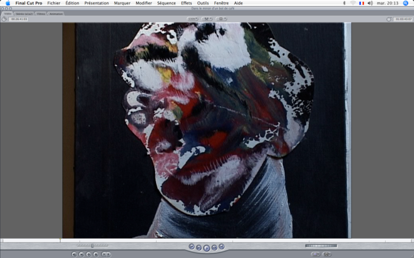
Task: Set the Out point with Mark Out
Action: point(108,254)
